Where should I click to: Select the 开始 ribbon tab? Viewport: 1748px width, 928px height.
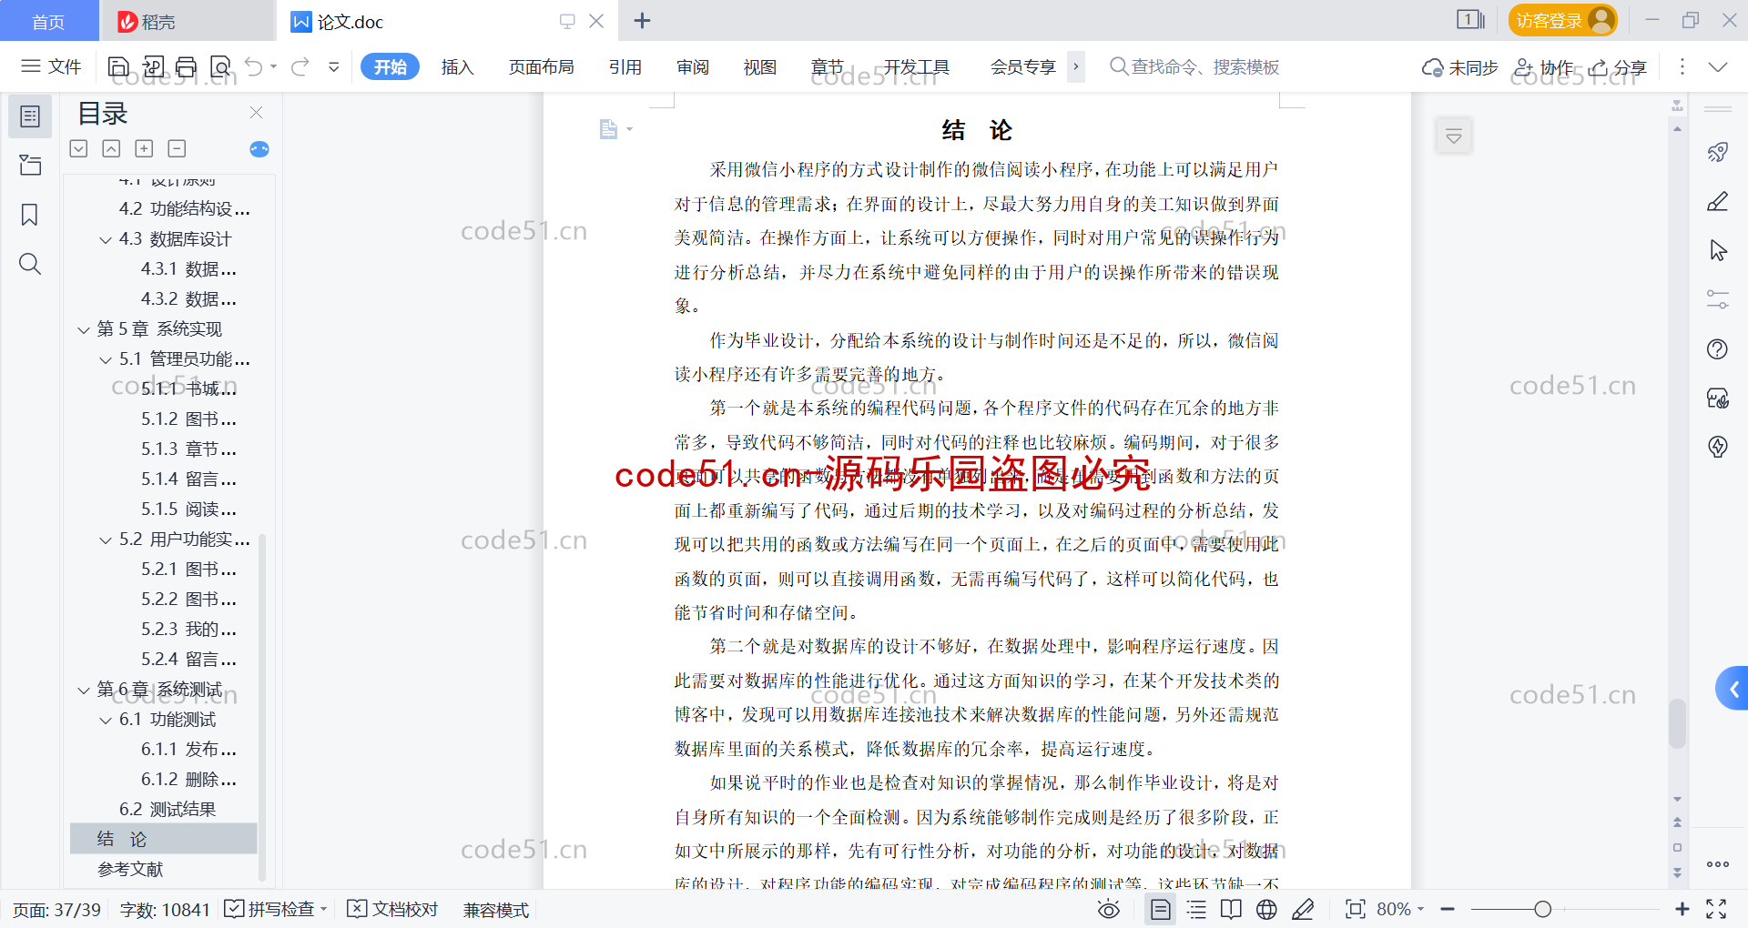pos(390,66)
